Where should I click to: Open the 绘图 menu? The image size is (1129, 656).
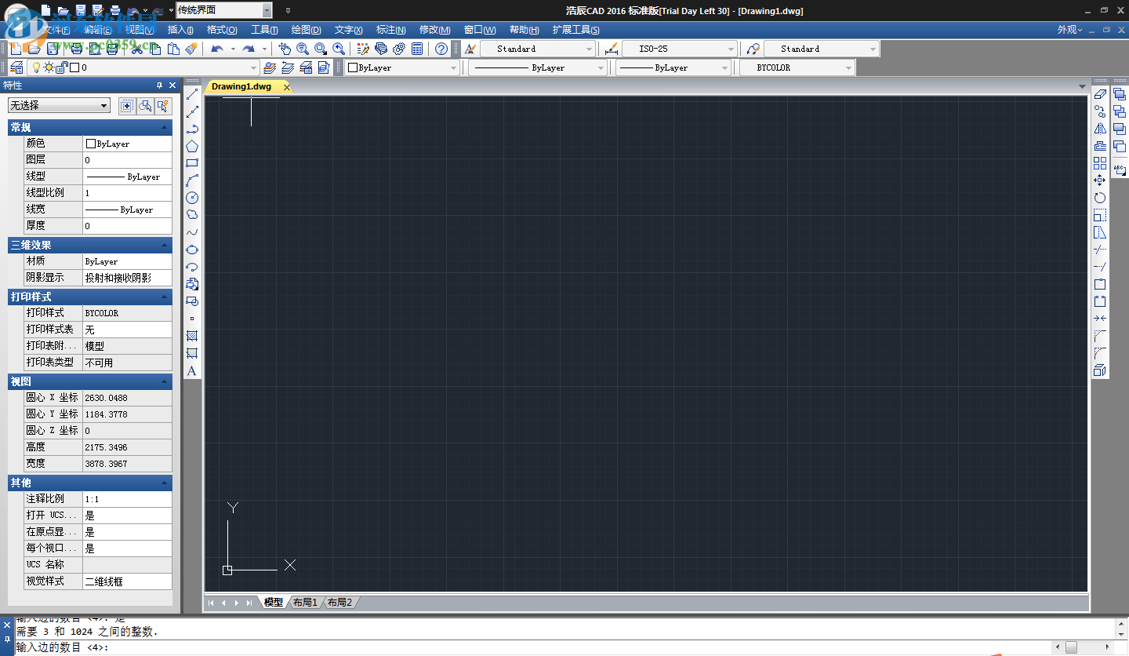coord(306,30)
